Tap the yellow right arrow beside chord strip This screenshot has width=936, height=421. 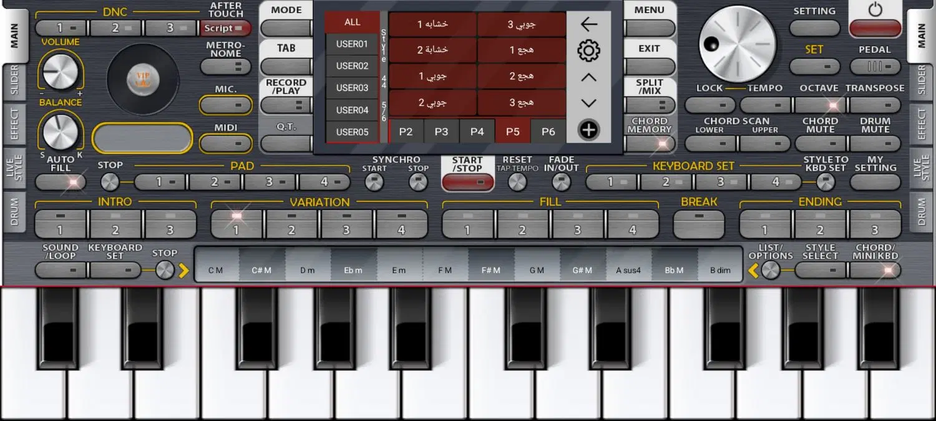coord(183,271)
